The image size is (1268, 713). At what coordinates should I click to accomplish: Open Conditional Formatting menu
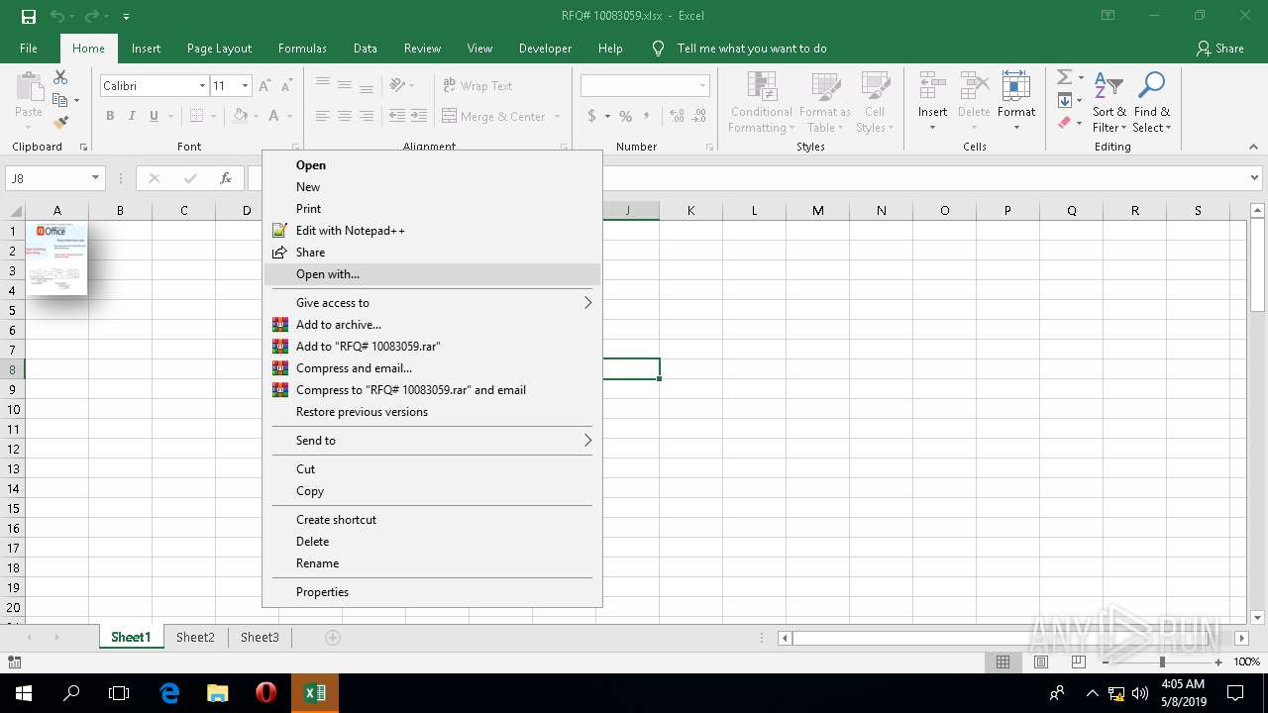[761, 102]
